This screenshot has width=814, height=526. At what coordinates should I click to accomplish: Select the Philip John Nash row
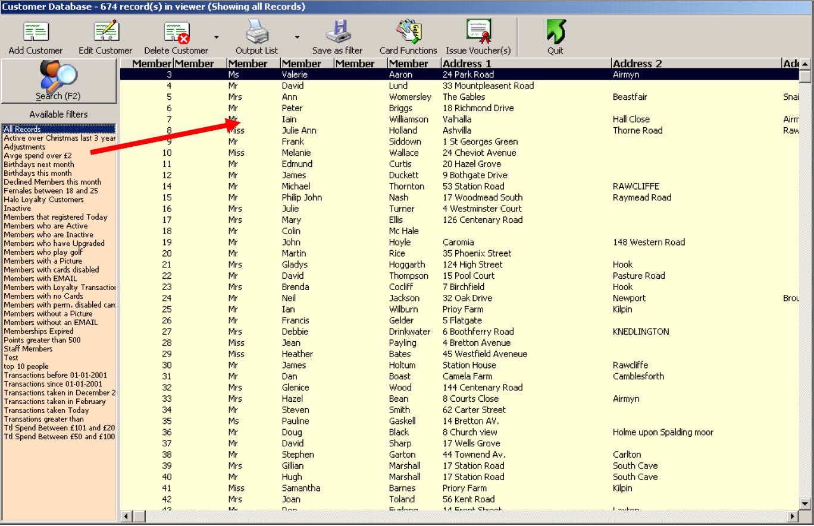click(459, 198)
